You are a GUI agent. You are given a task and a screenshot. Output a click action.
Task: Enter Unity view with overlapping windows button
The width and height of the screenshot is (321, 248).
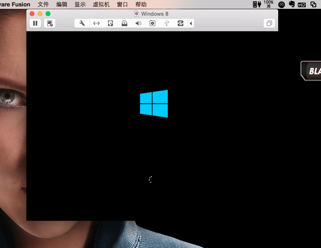pos(269,23)
